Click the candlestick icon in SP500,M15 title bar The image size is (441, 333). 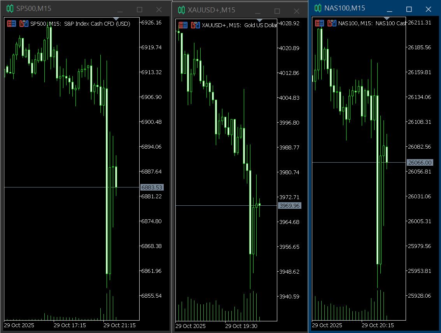[x=10, y=9]
